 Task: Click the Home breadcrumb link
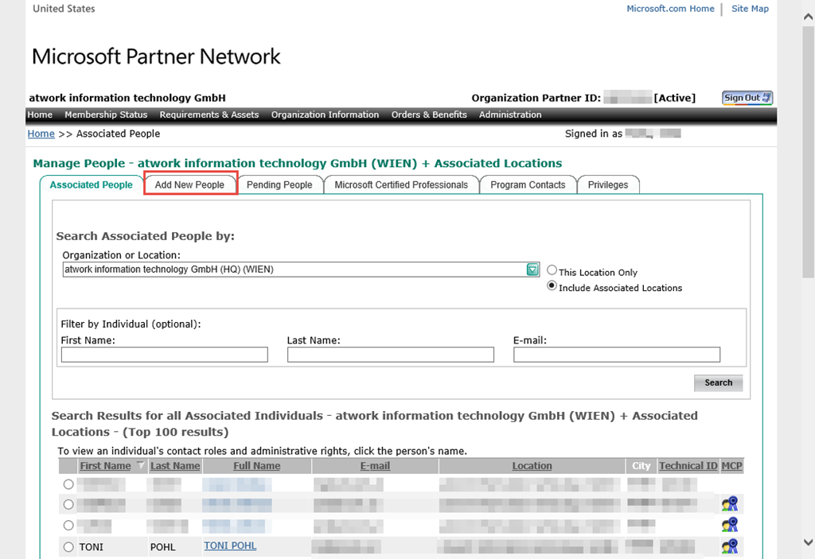click(x=41, y=134)
